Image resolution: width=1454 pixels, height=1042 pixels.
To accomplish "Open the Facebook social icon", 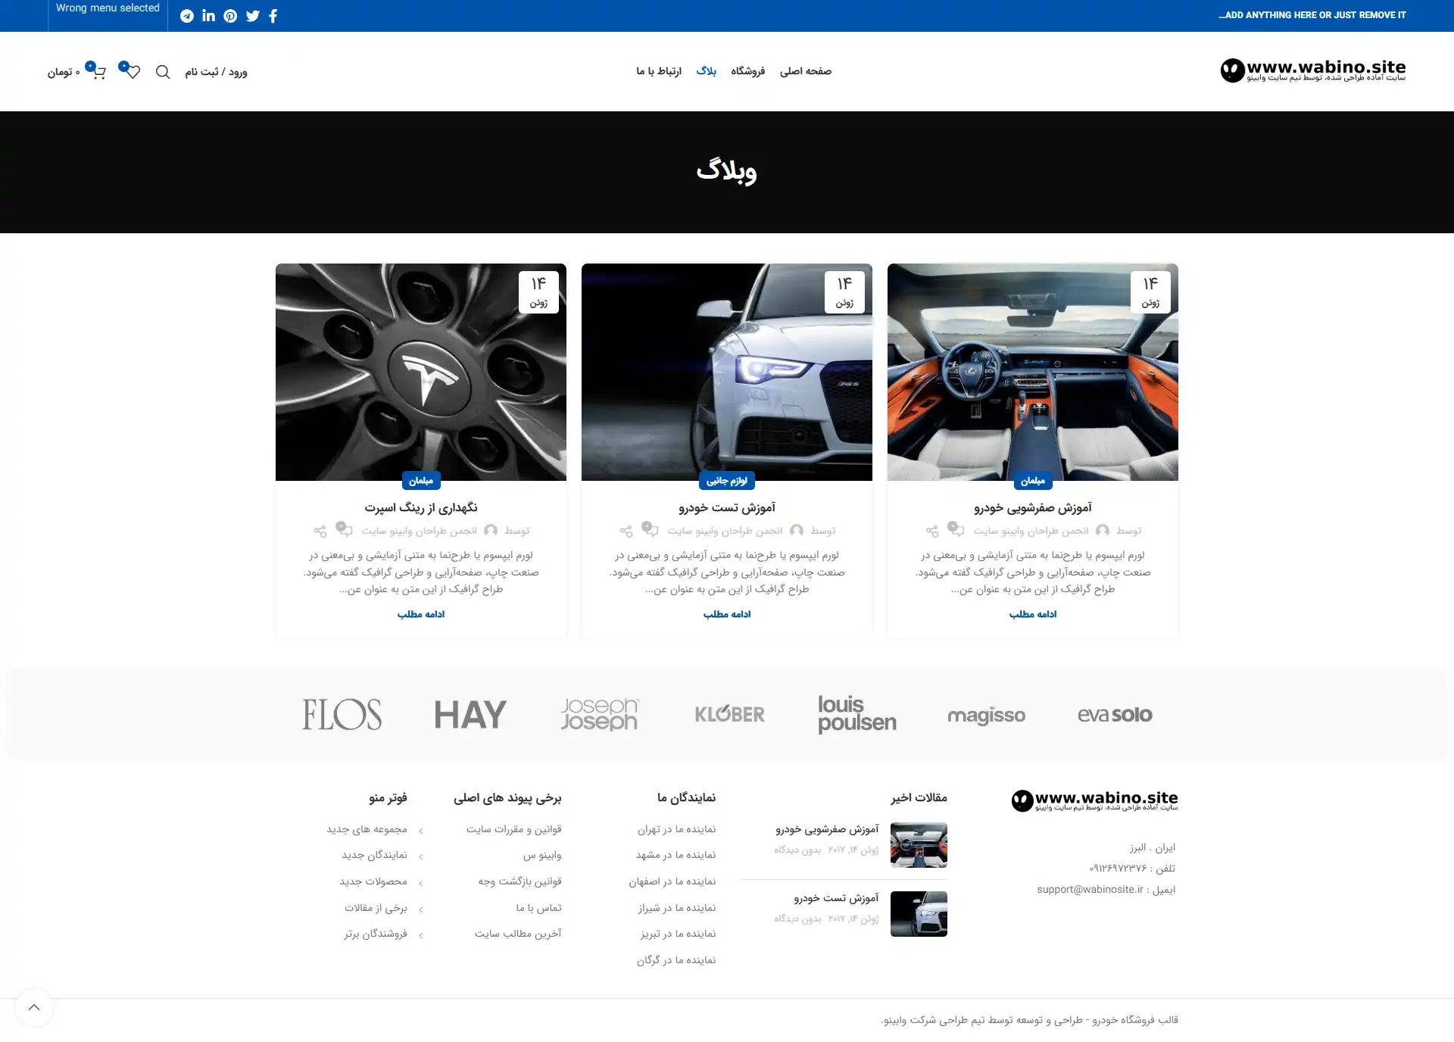I will [273, 16].
